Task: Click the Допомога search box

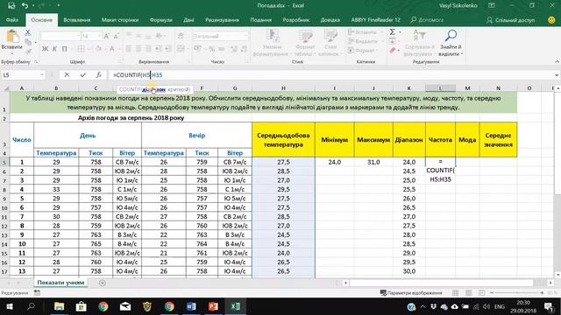Action: tap(427, 20)
